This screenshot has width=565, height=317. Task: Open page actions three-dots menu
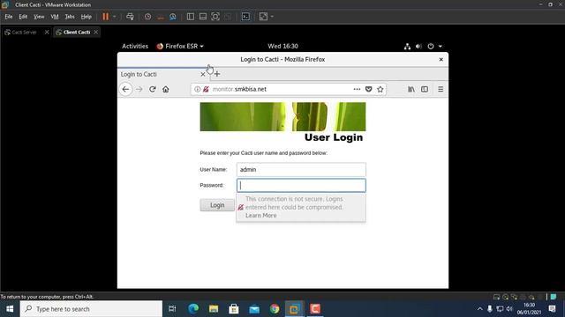pos(357,89)
